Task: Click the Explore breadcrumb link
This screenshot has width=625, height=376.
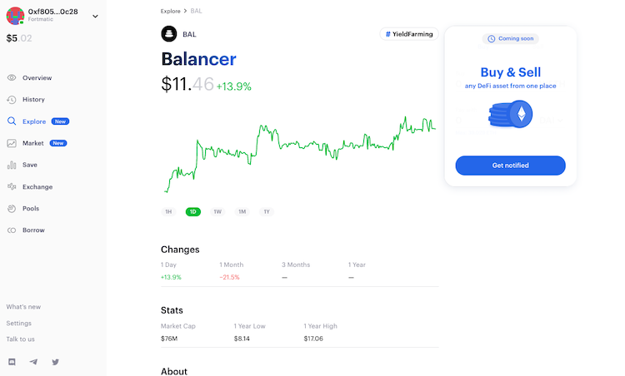Action: pos(171,11)
